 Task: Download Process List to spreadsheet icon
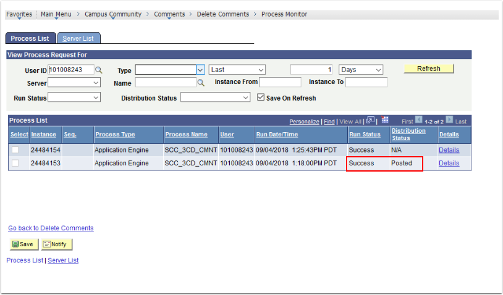point(385,120)
